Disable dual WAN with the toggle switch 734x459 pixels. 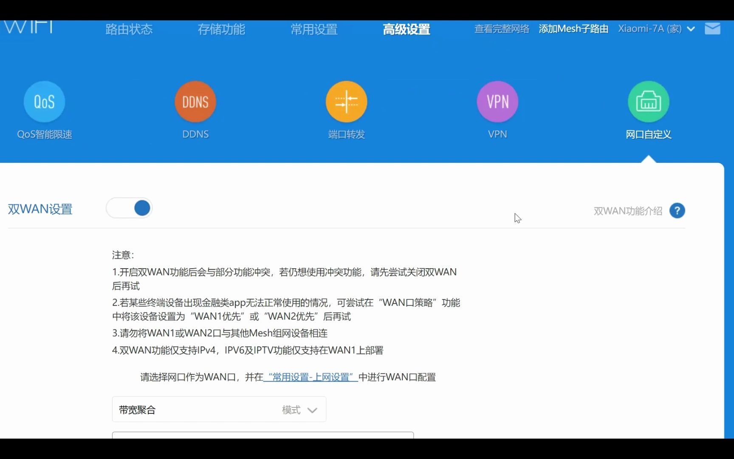(129, 208)
